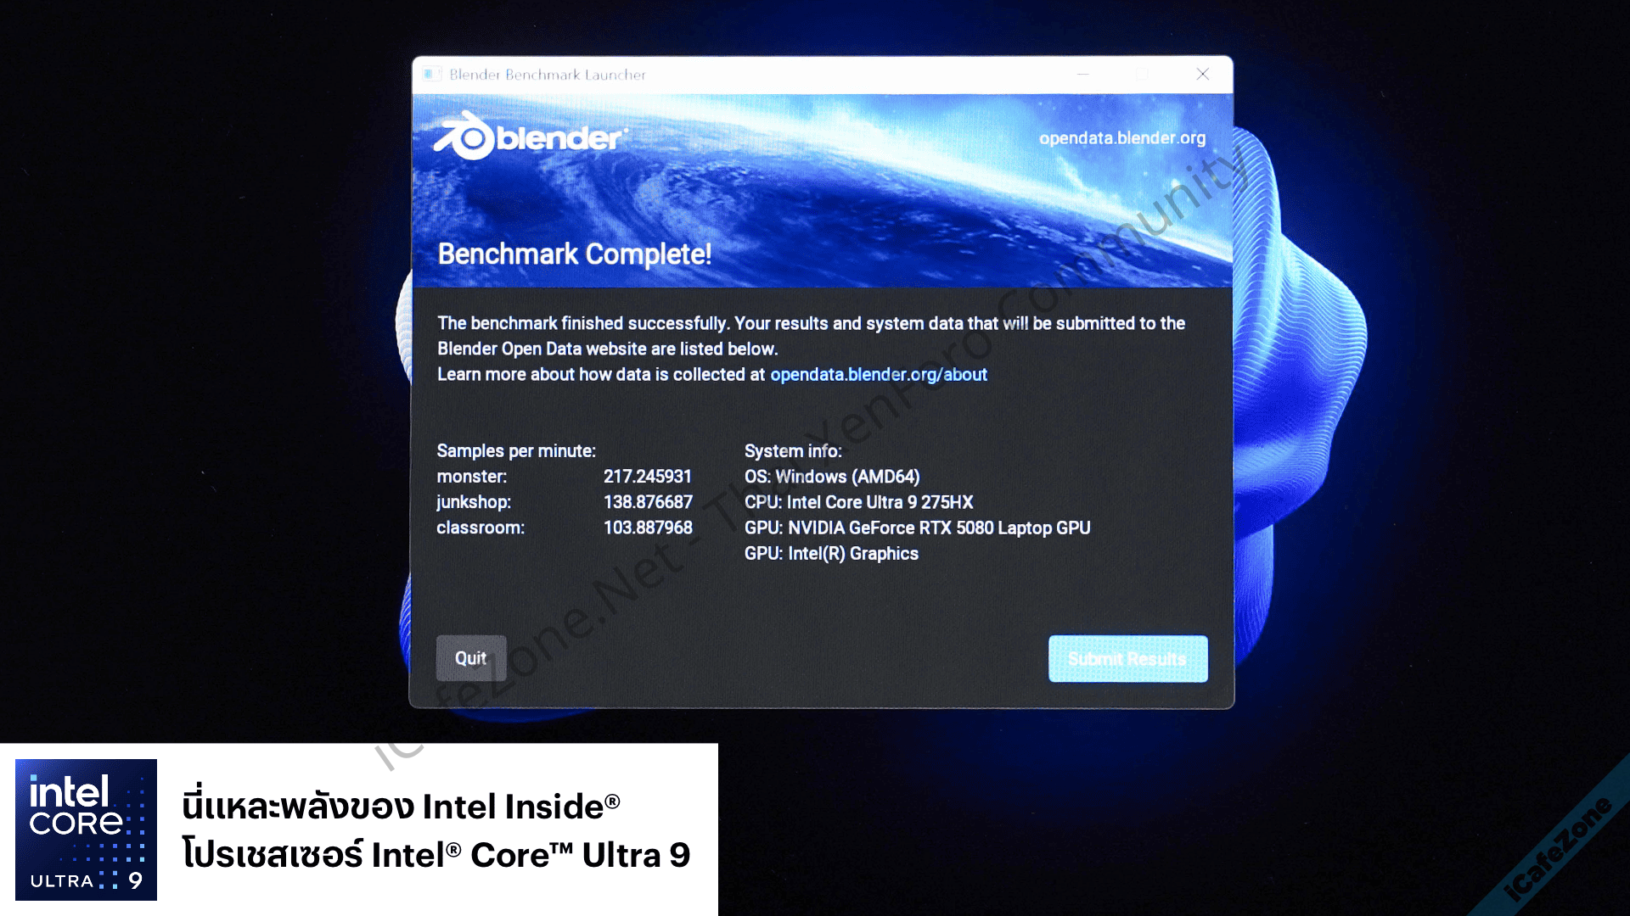Open the opendata.blender.org link in the banner

point(1121,138)
